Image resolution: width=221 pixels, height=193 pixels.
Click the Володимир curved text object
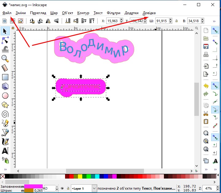(x=94, y=49)
